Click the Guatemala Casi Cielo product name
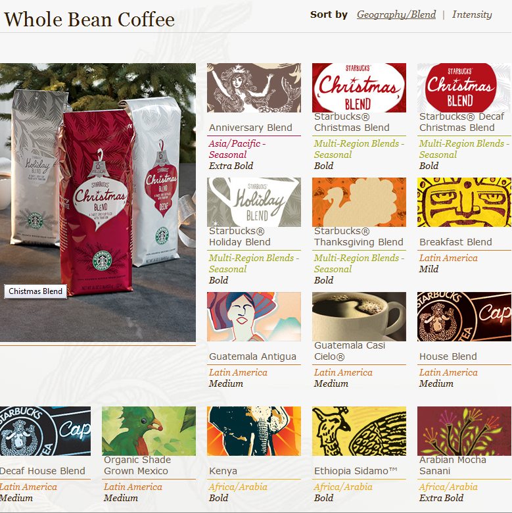The height and width of the screenshot is (513, 512). pyautogui.click(x=350, y=351)
